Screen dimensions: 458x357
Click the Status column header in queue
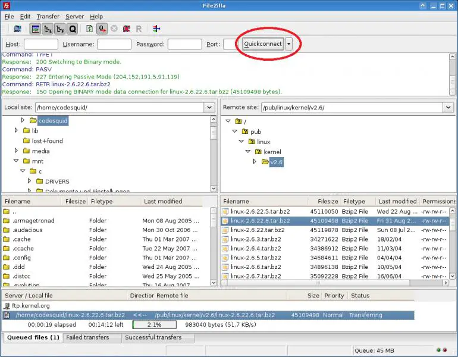click(381, 296)
